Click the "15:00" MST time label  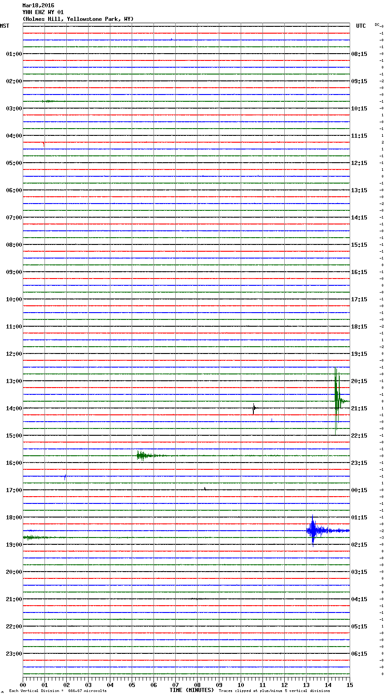tap(14, 436)
